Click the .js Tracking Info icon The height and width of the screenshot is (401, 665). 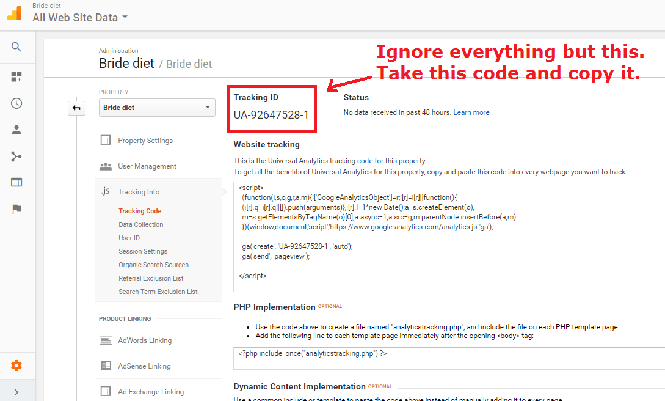(x=105, y=191)
